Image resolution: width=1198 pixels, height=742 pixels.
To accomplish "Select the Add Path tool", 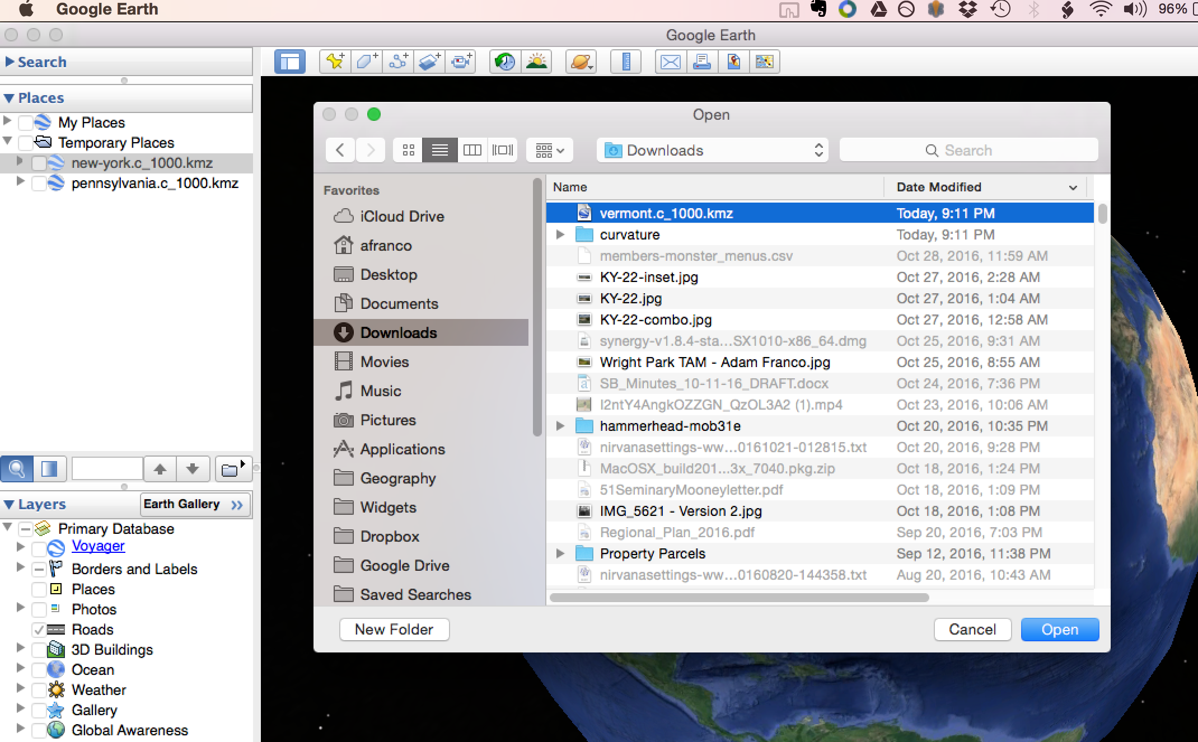I will (398, 62).
